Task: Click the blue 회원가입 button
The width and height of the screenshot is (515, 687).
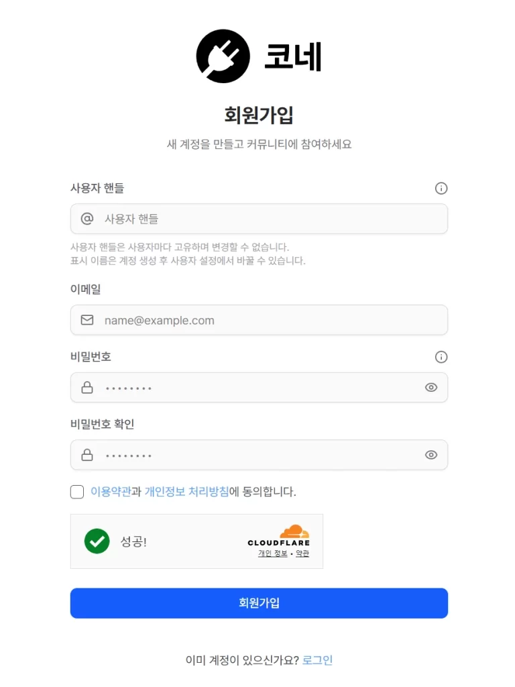Action: pos(259,603)
